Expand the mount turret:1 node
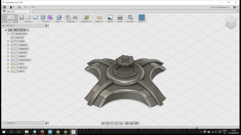Image resolution: width=241 pixels, height=135 pixels. [x=8, y=60]
